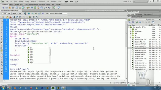Open the Local view dropdown
This screenshot has height=90, width=161.
(x=154, y=20)
